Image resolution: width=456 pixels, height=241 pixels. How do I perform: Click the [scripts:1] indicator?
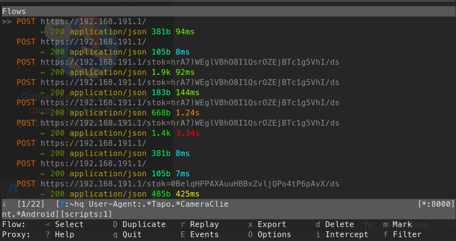[86, 214]
